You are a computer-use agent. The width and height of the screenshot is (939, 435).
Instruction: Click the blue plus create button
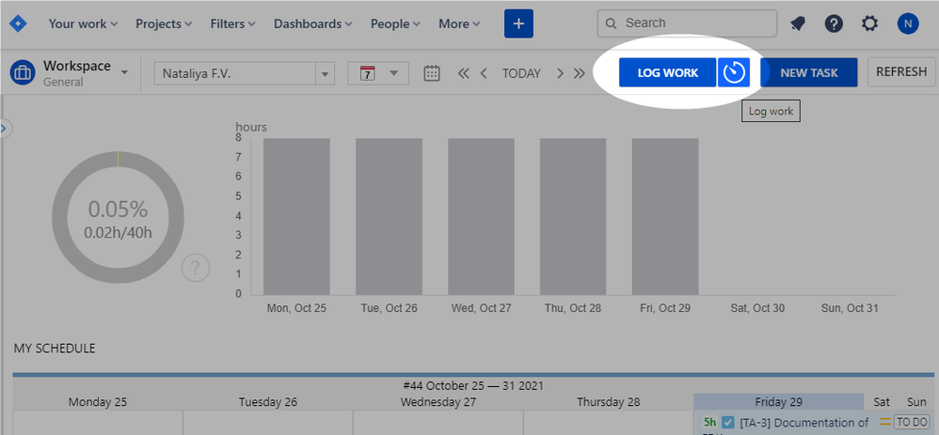tap(518, 23)
